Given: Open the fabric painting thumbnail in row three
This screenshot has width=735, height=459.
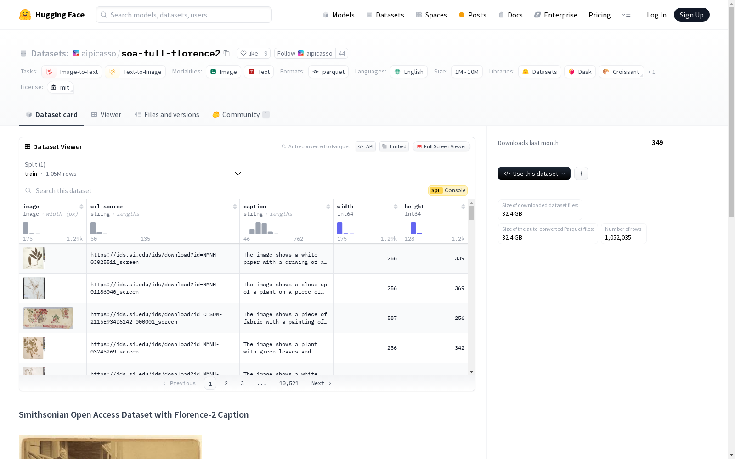Looking at the screenshot, I should point(48,318).
